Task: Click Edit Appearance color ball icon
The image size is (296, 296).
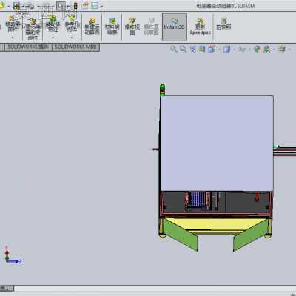Action: [x=258, y=49]
